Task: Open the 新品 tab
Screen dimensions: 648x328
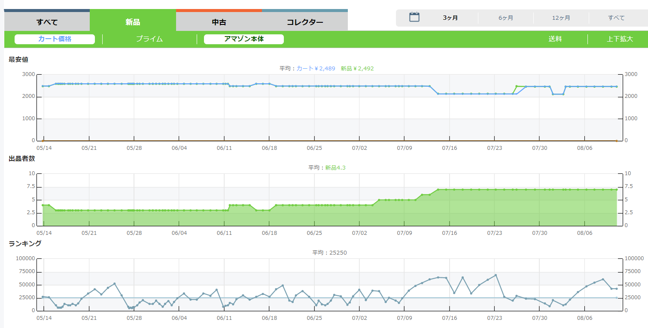Action: pos(133,22)
